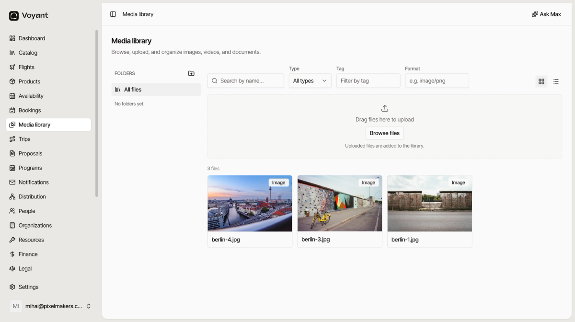Click the "3 files" count text
Viewport: 575px width, 322px height.
point(213,169)
